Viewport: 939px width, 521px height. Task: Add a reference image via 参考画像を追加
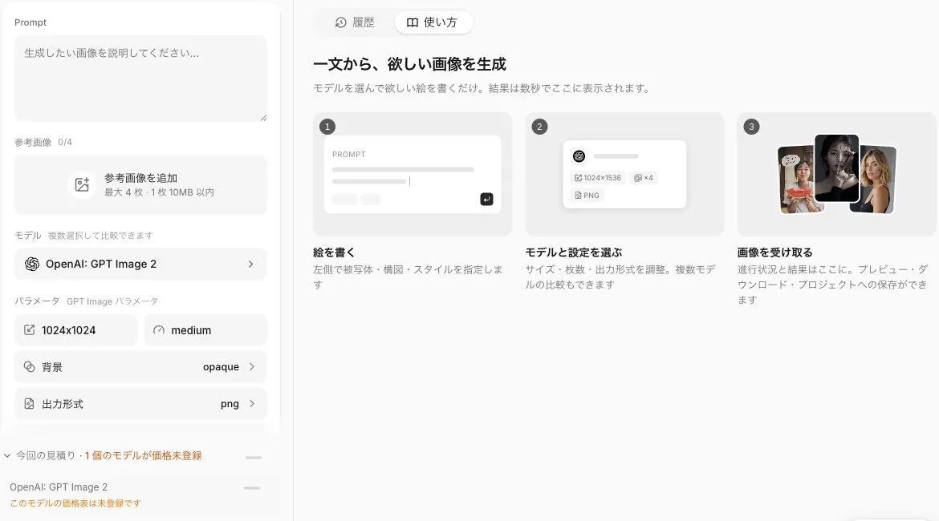140,185
